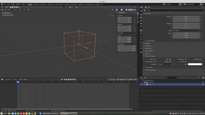Open the Particles properties tab icon
The image size is (205, 115).
tap(141, 36)
